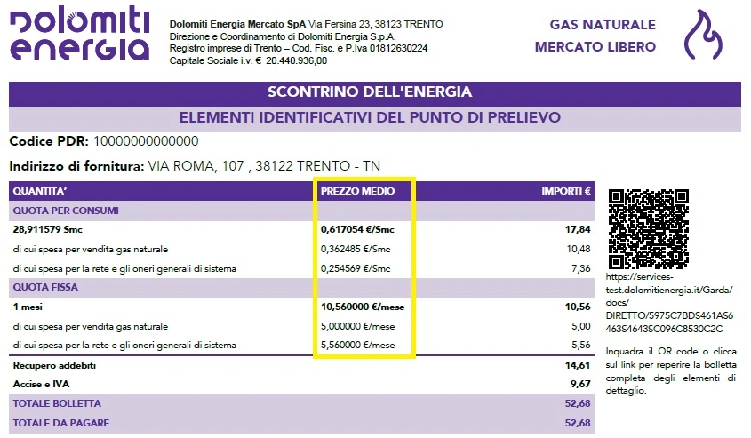751x438 pixels.
Task: Click the 28,911579 Smc quantity
Action: [47, 230]
